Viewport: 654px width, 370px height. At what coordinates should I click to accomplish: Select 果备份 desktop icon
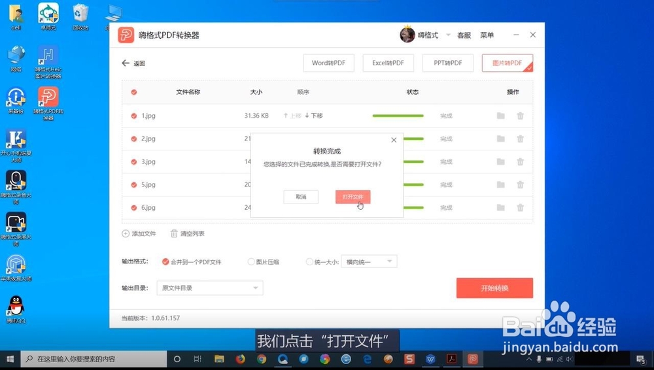click(x=16, y=101)
